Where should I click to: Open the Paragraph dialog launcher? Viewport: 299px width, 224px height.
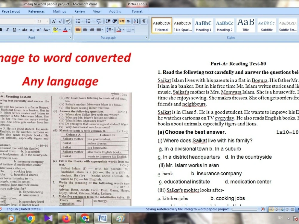tap(146, 38)
